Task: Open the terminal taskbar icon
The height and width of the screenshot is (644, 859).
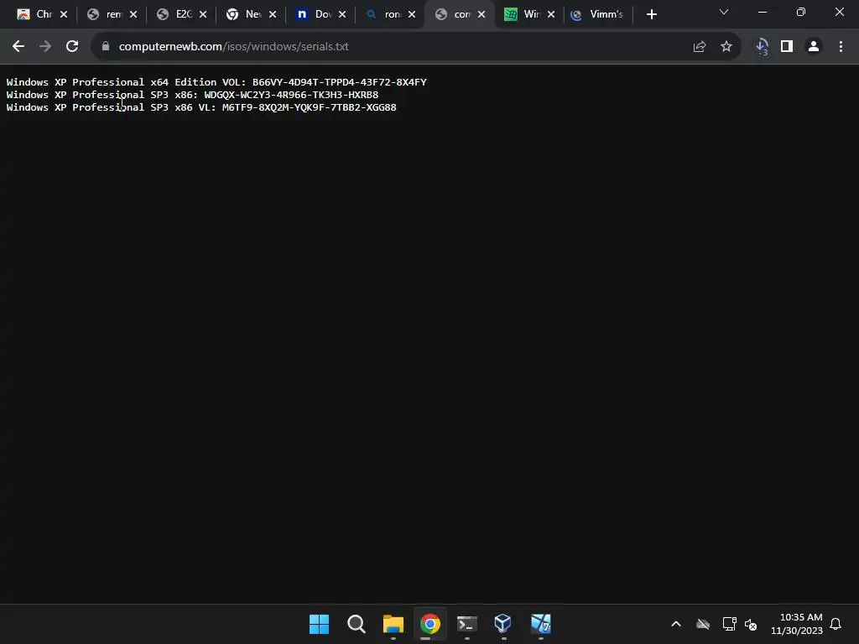Action: [466, 624]
